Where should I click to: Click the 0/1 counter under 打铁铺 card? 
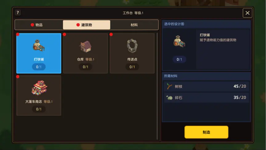(x=39, y=67)
